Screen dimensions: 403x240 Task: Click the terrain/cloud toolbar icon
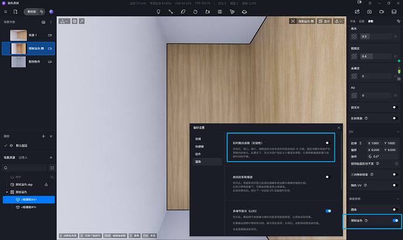point(244,12)
